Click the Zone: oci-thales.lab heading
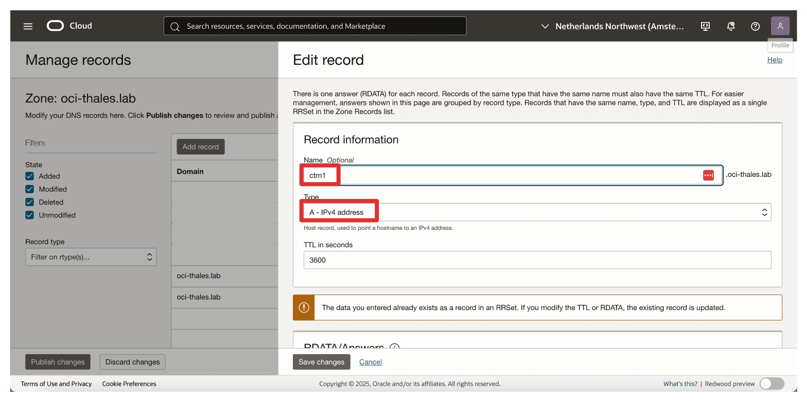Image resolution: width=807 pixels, height=402 pixels. pos(81,98)
